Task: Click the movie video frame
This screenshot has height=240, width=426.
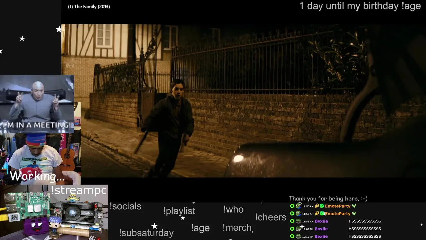Action: click(244, 101)
